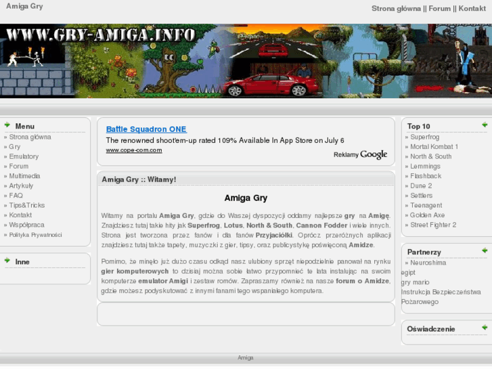Viewport: 492px width, 369px height.
Task: Click the green arrow icon beside Inne
Action: click(x=7, y=261)
